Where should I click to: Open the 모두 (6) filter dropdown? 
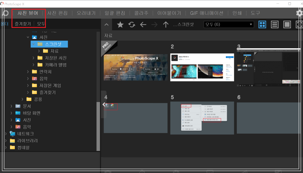tap(229, 24)
